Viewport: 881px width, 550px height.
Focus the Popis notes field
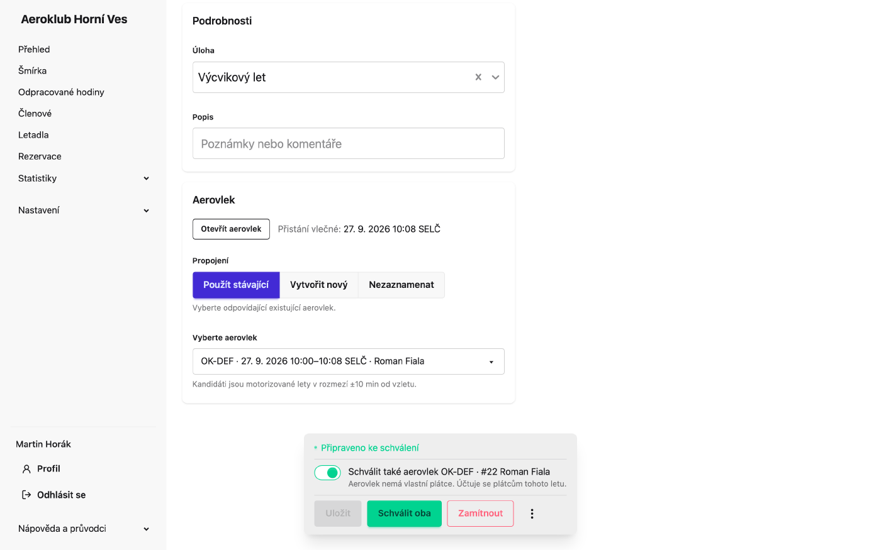click(349, 143)
